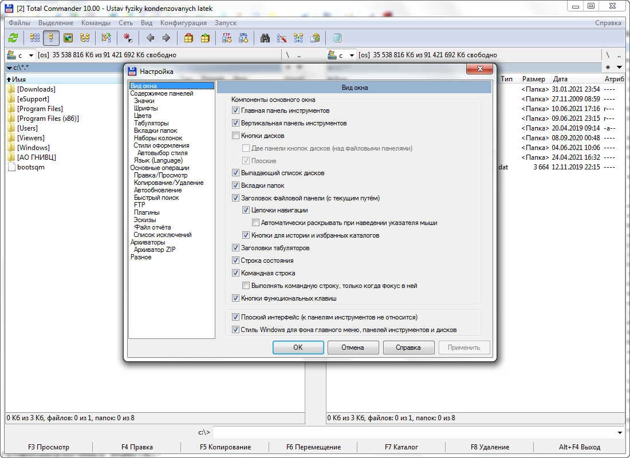630x458 pixels.
Task: Click the F7 Каталог button
Action: pyautogui.click(x=401, y=447)
